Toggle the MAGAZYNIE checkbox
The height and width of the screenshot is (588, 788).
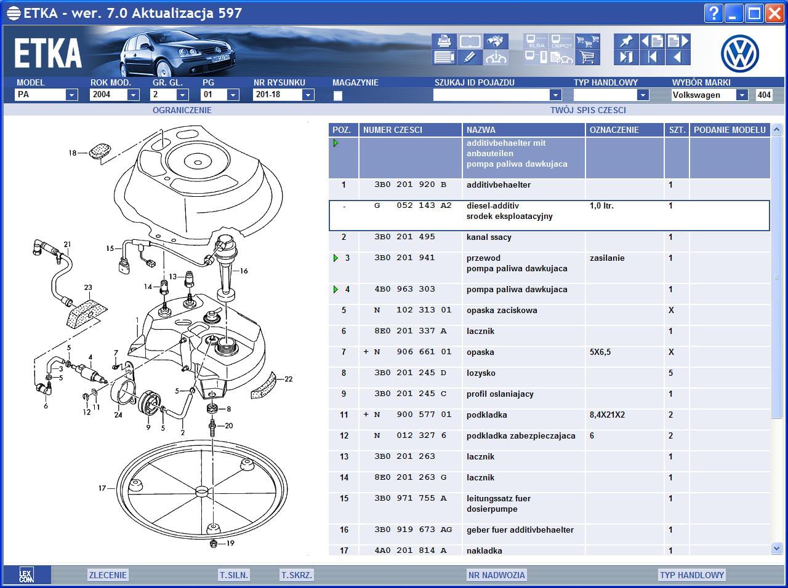pos(337,95)
